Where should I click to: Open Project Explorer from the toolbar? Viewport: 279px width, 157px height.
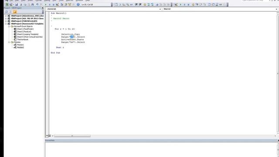62,4
